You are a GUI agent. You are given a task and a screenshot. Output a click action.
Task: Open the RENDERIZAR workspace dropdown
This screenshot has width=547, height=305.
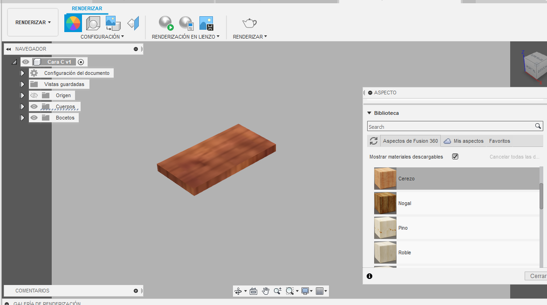click(x=33, y=22)
